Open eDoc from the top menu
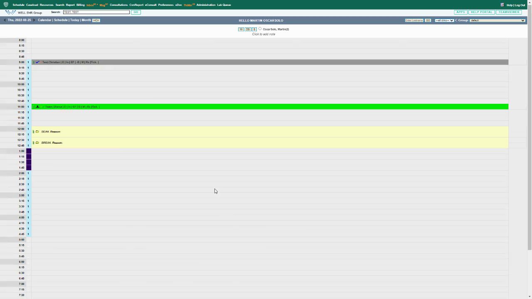The image size is (532, 299). coord(178,5)
